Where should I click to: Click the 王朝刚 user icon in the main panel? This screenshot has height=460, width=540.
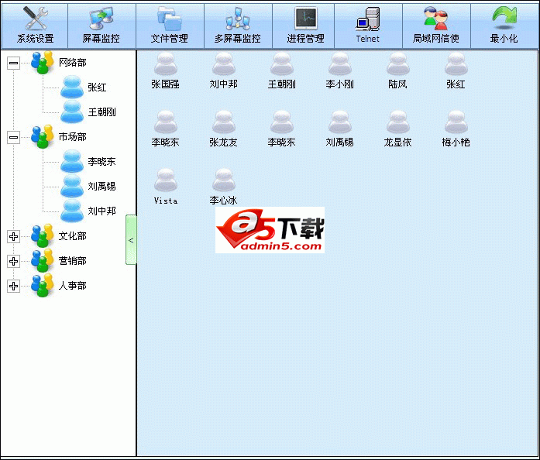pos(282,71)
